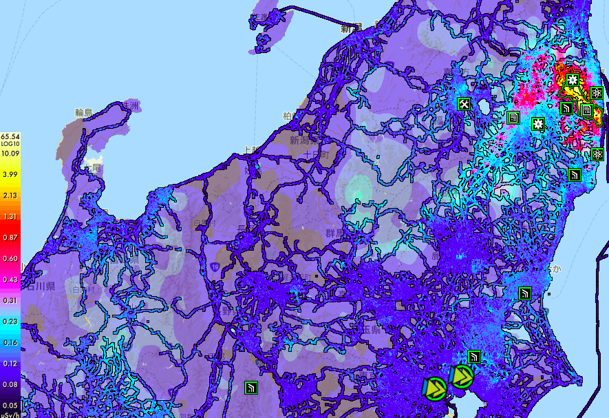Select the cyan 0.16 legend color band

[10, 342]
